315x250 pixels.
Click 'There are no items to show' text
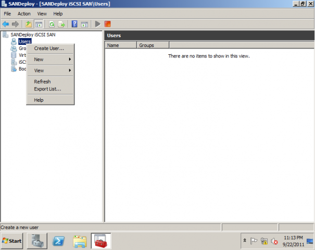[x=209, y=56]
